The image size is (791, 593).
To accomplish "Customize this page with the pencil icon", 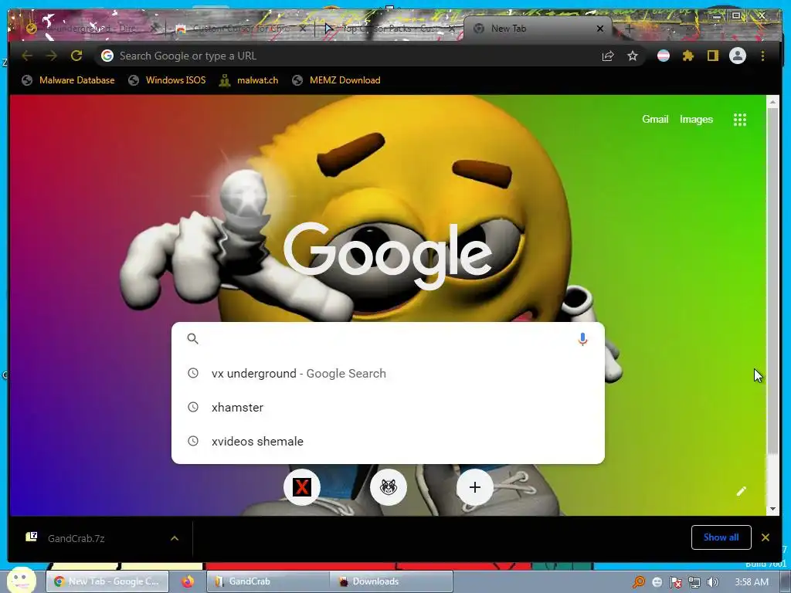I will click(x=741, y=491).
